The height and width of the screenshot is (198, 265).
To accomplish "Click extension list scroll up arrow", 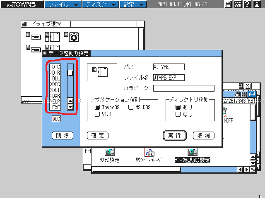I will coord(70,101).
